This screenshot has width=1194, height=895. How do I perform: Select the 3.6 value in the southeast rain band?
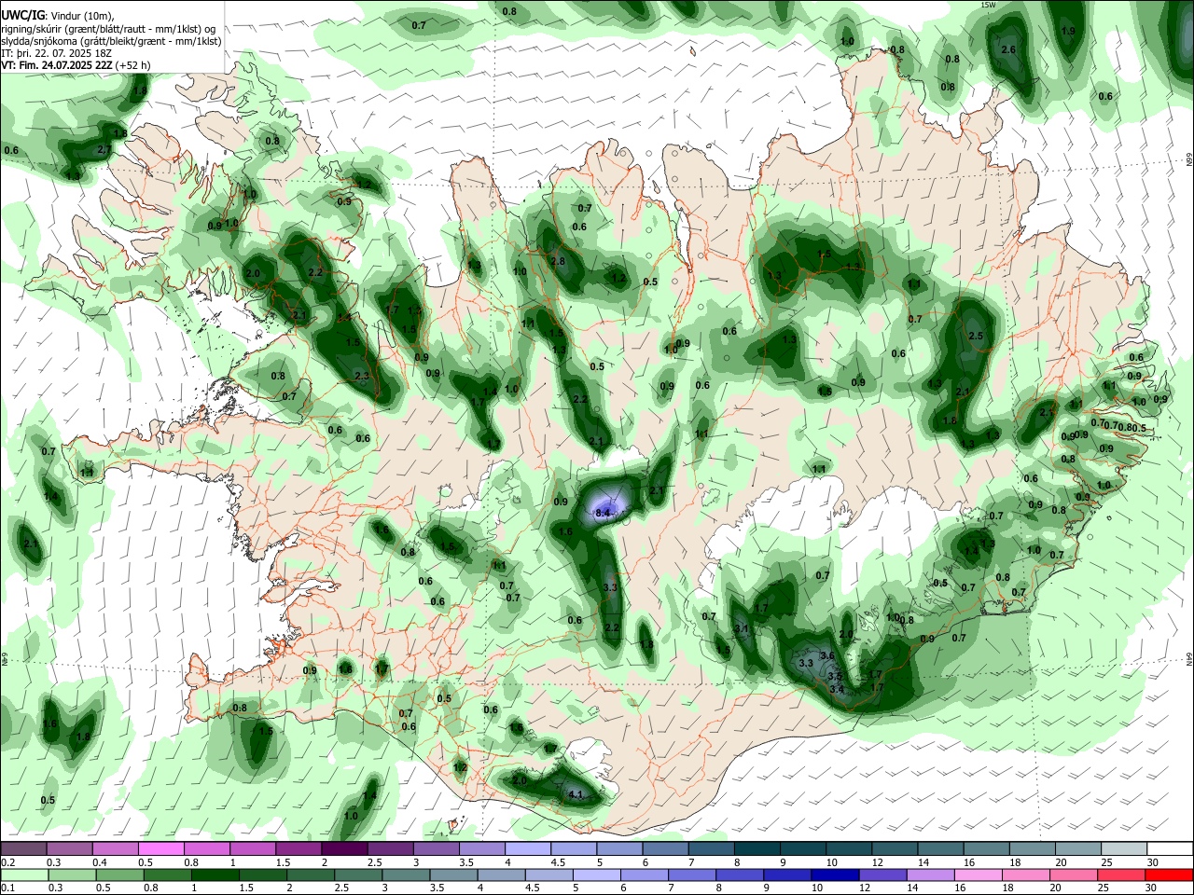click(x=826, y=656)
